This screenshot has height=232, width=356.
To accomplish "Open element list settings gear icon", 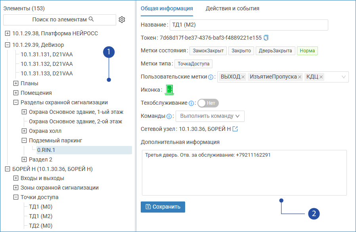I will (x=122, y=19).
